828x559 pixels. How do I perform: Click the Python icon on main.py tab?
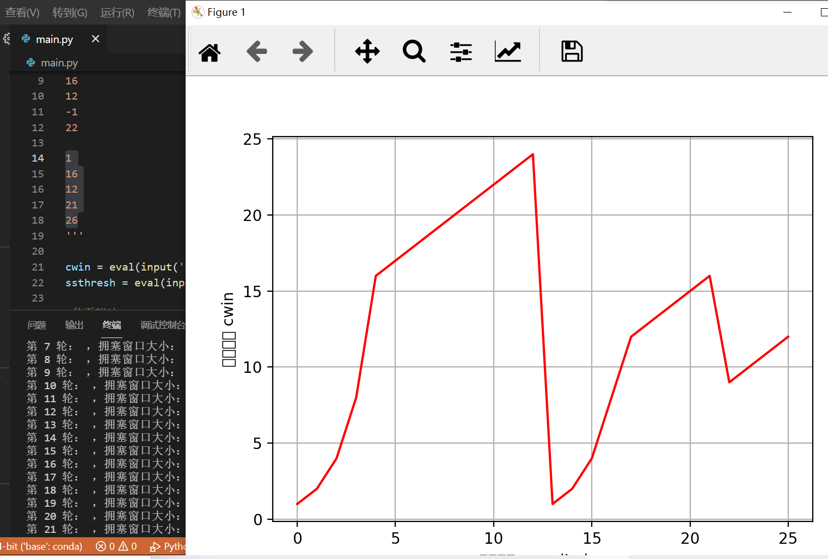(26, 39)
